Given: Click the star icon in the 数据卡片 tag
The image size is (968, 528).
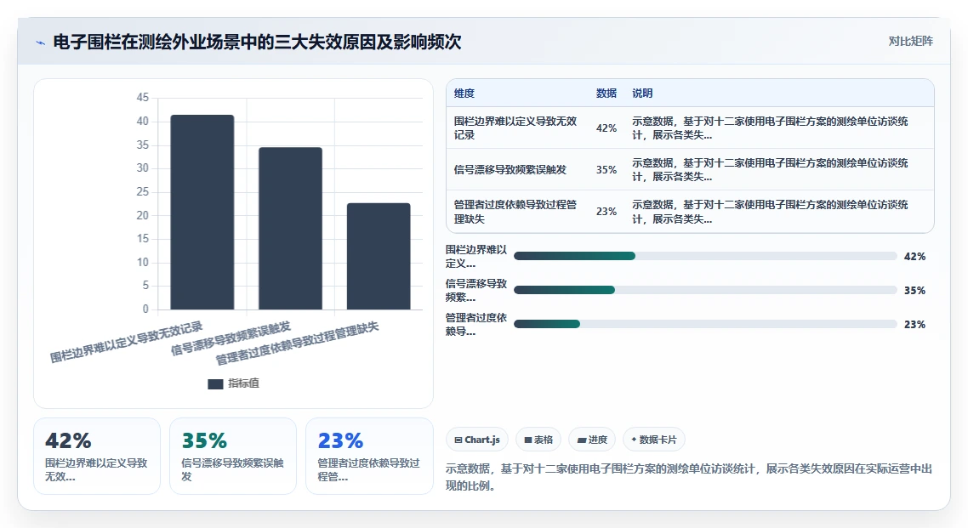Looking at the screenshot, I should [634, 440].
